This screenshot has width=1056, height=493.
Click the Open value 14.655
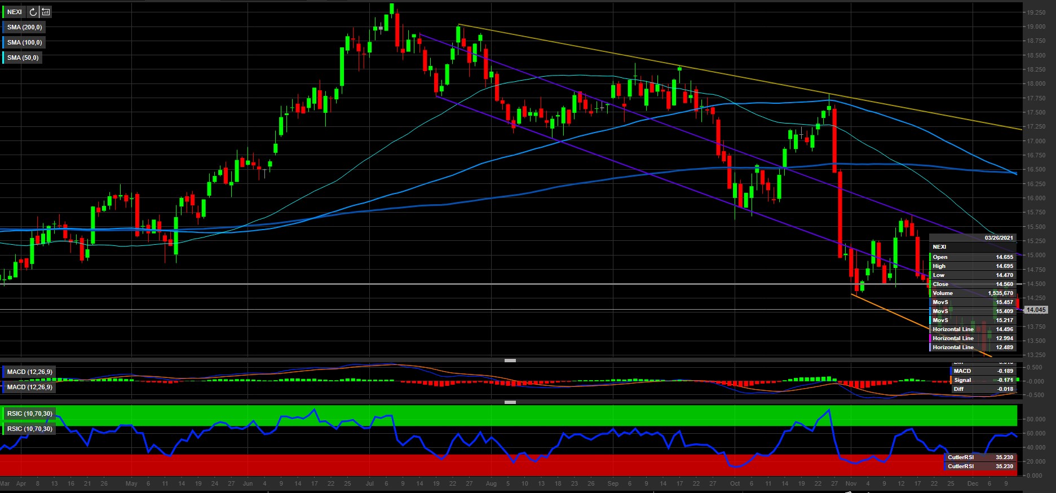[x=1004, y=257]
